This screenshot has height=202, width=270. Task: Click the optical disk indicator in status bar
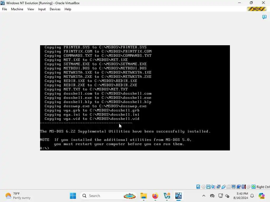click(203, 187)
